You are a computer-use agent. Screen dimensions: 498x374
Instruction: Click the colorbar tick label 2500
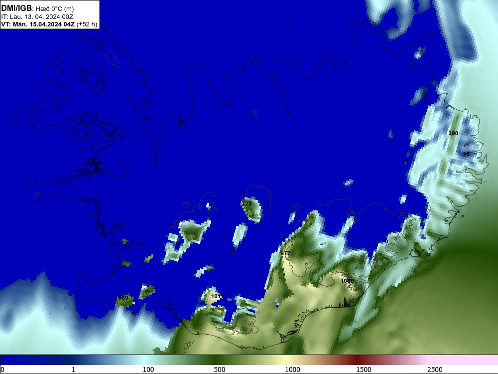[435, 370]
